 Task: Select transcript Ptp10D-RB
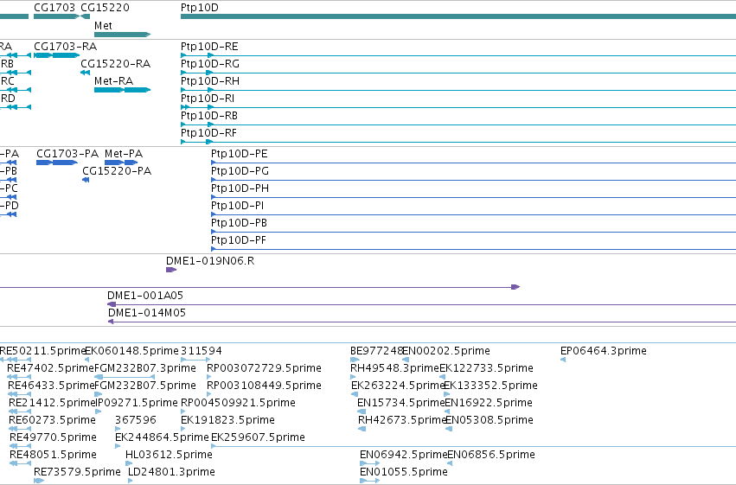(x=209, y=116)
